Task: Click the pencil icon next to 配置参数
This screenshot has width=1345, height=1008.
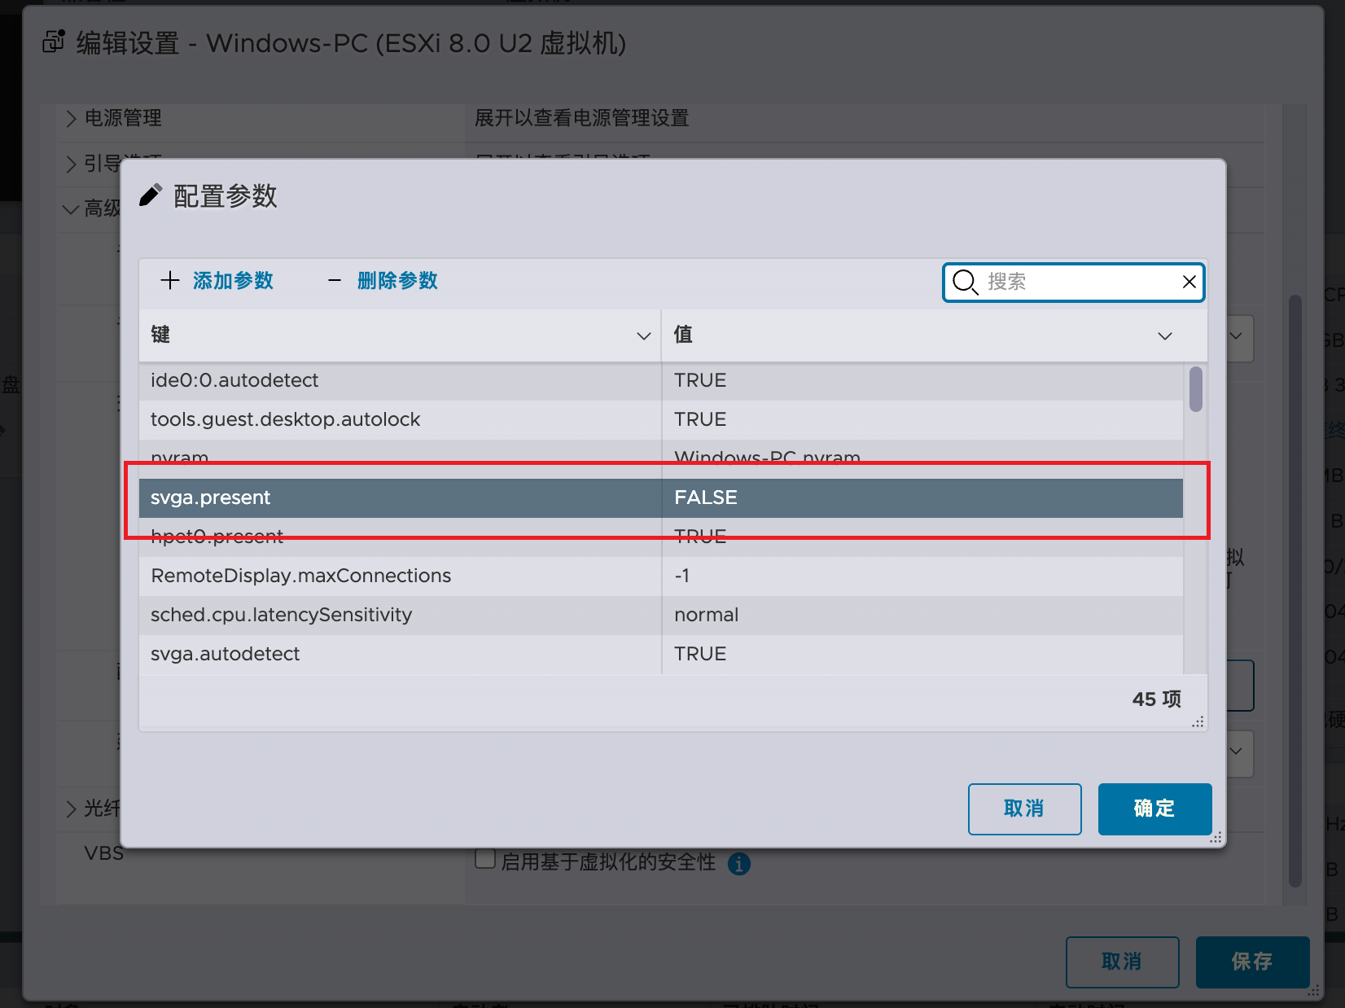Action: pos(151,196)
